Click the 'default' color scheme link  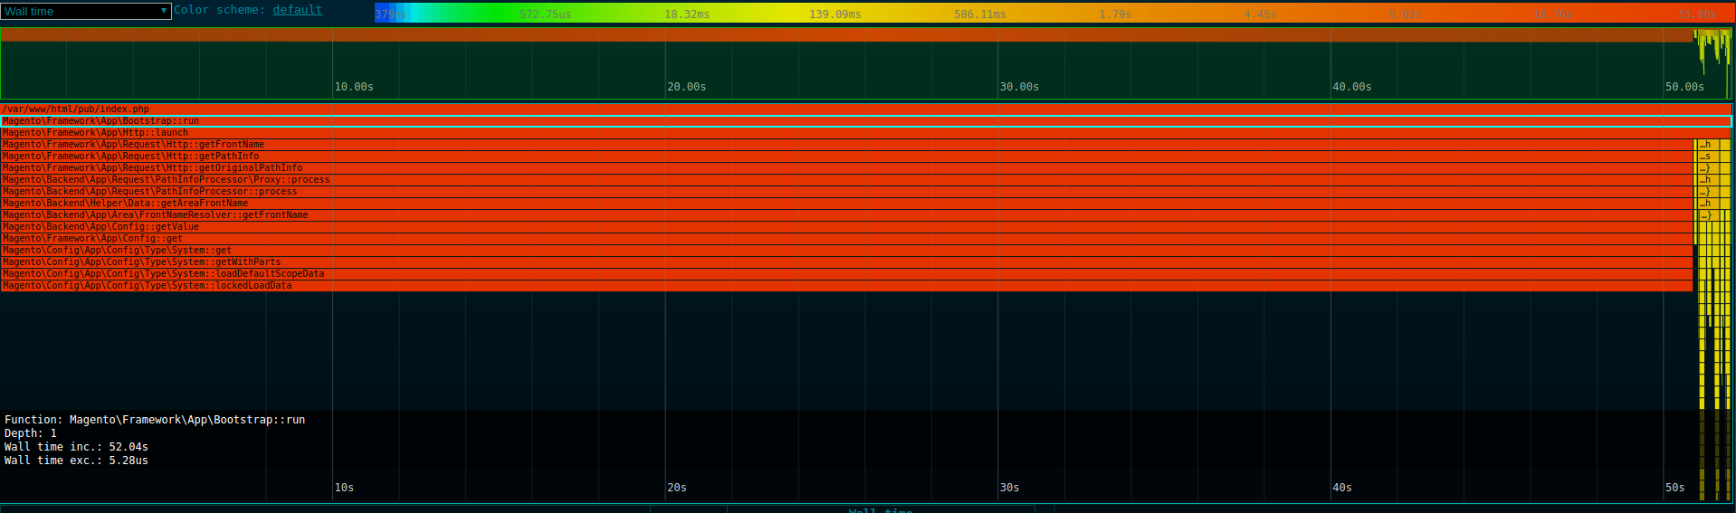point(297,10)
